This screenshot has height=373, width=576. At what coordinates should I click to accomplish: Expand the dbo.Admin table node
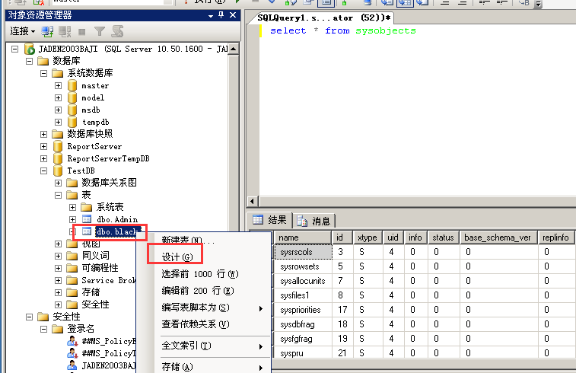(x=73, y=219)
